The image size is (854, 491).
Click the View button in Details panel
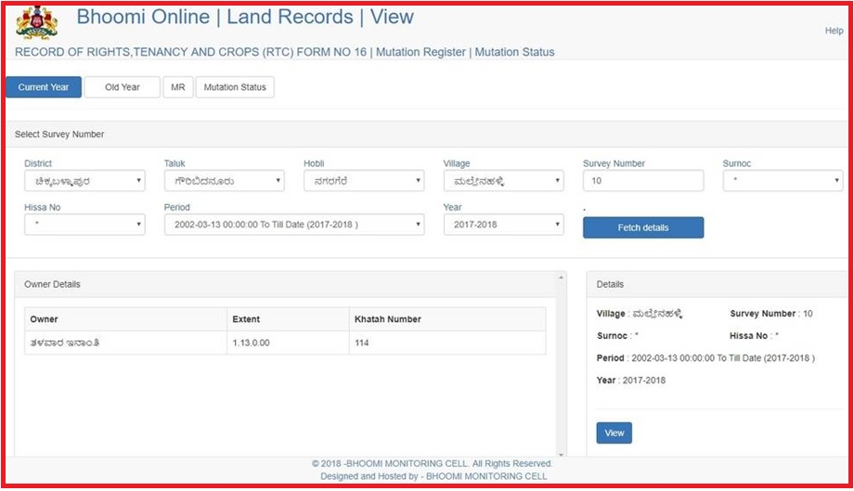615,433
